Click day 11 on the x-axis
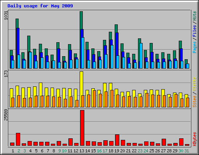 click(x=70, y=151)
